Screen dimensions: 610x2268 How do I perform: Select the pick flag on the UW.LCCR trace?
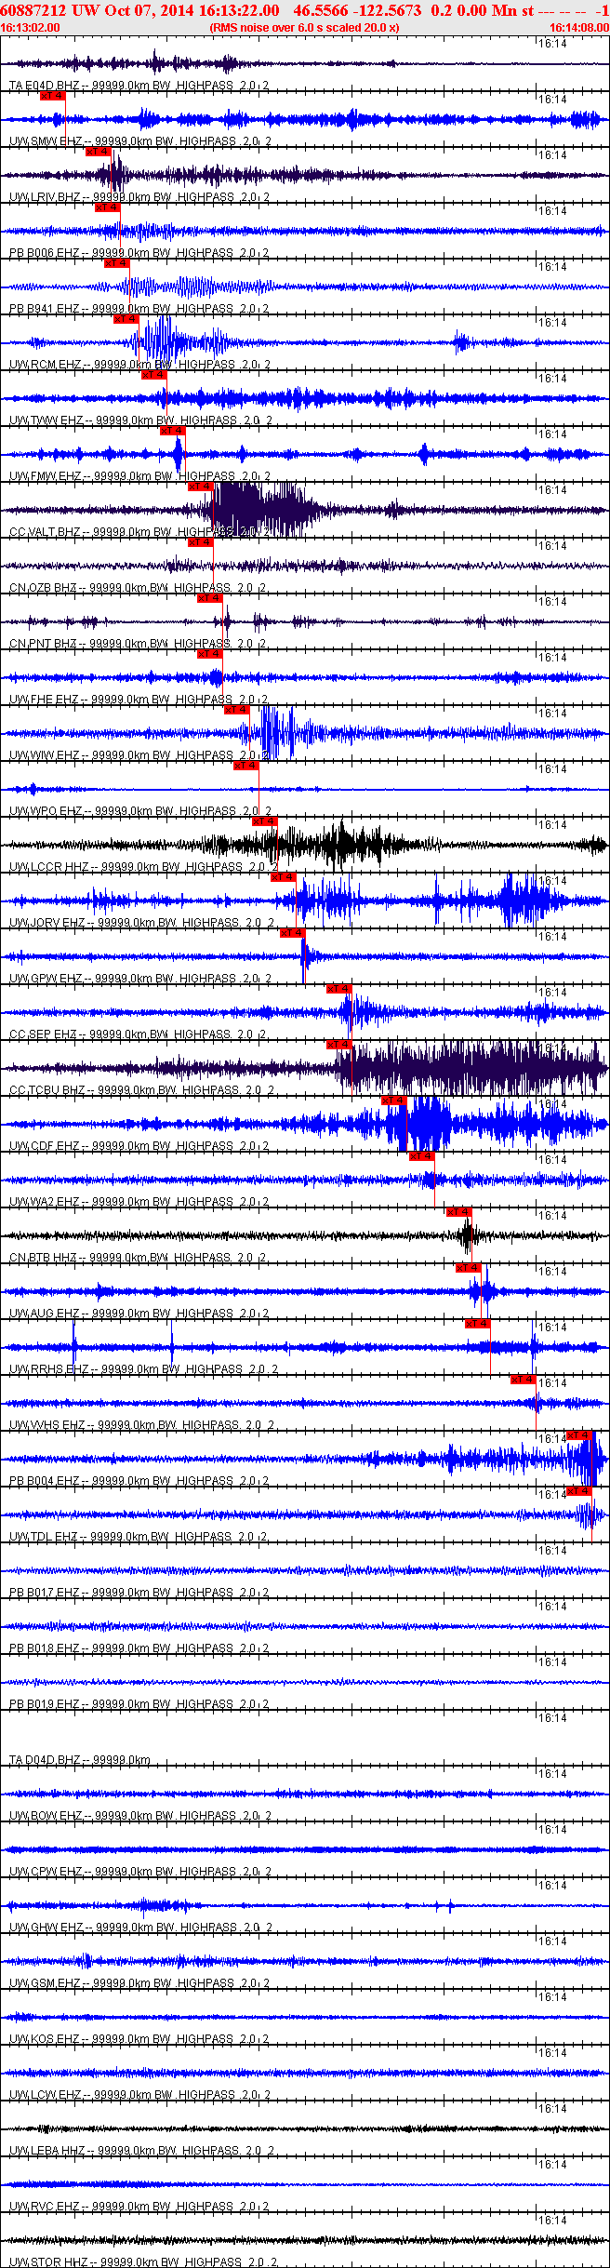pos(264,821)
